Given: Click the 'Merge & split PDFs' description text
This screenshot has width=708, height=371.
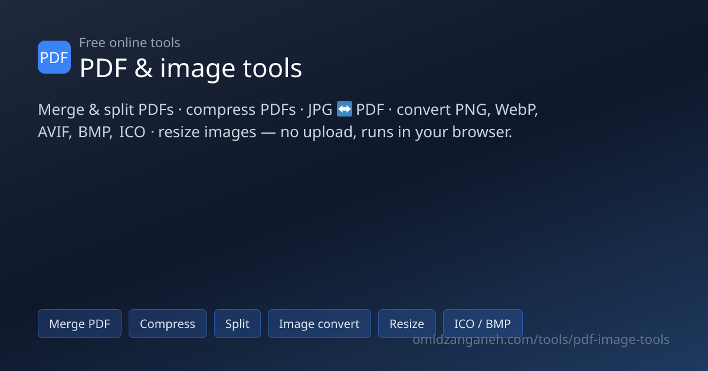Looking at the screenshot, I should pos(106,110).
